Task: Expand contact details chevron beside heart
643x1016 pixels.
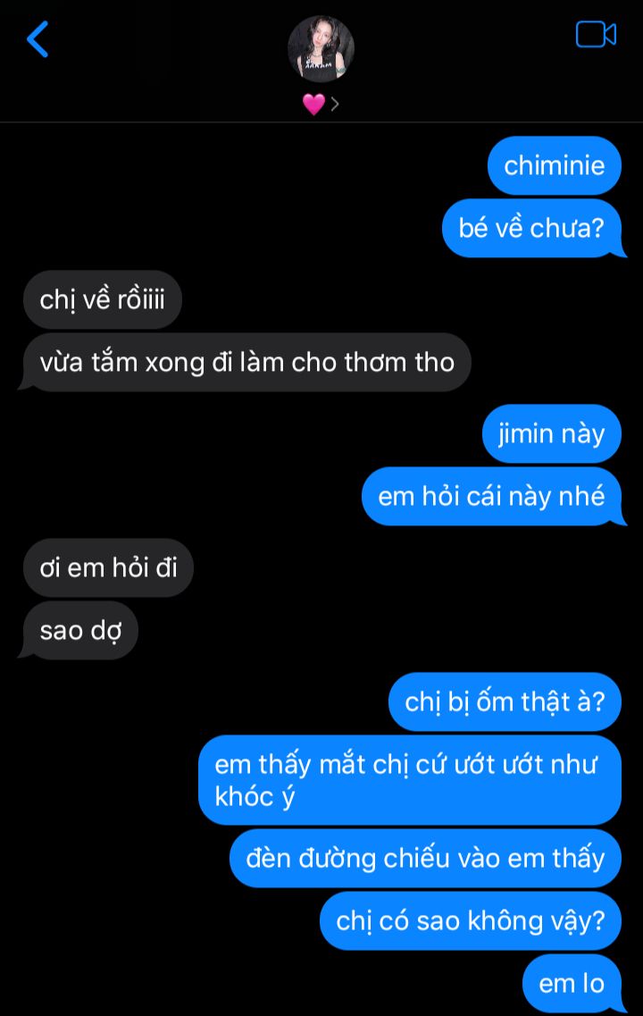Action: 335,104
